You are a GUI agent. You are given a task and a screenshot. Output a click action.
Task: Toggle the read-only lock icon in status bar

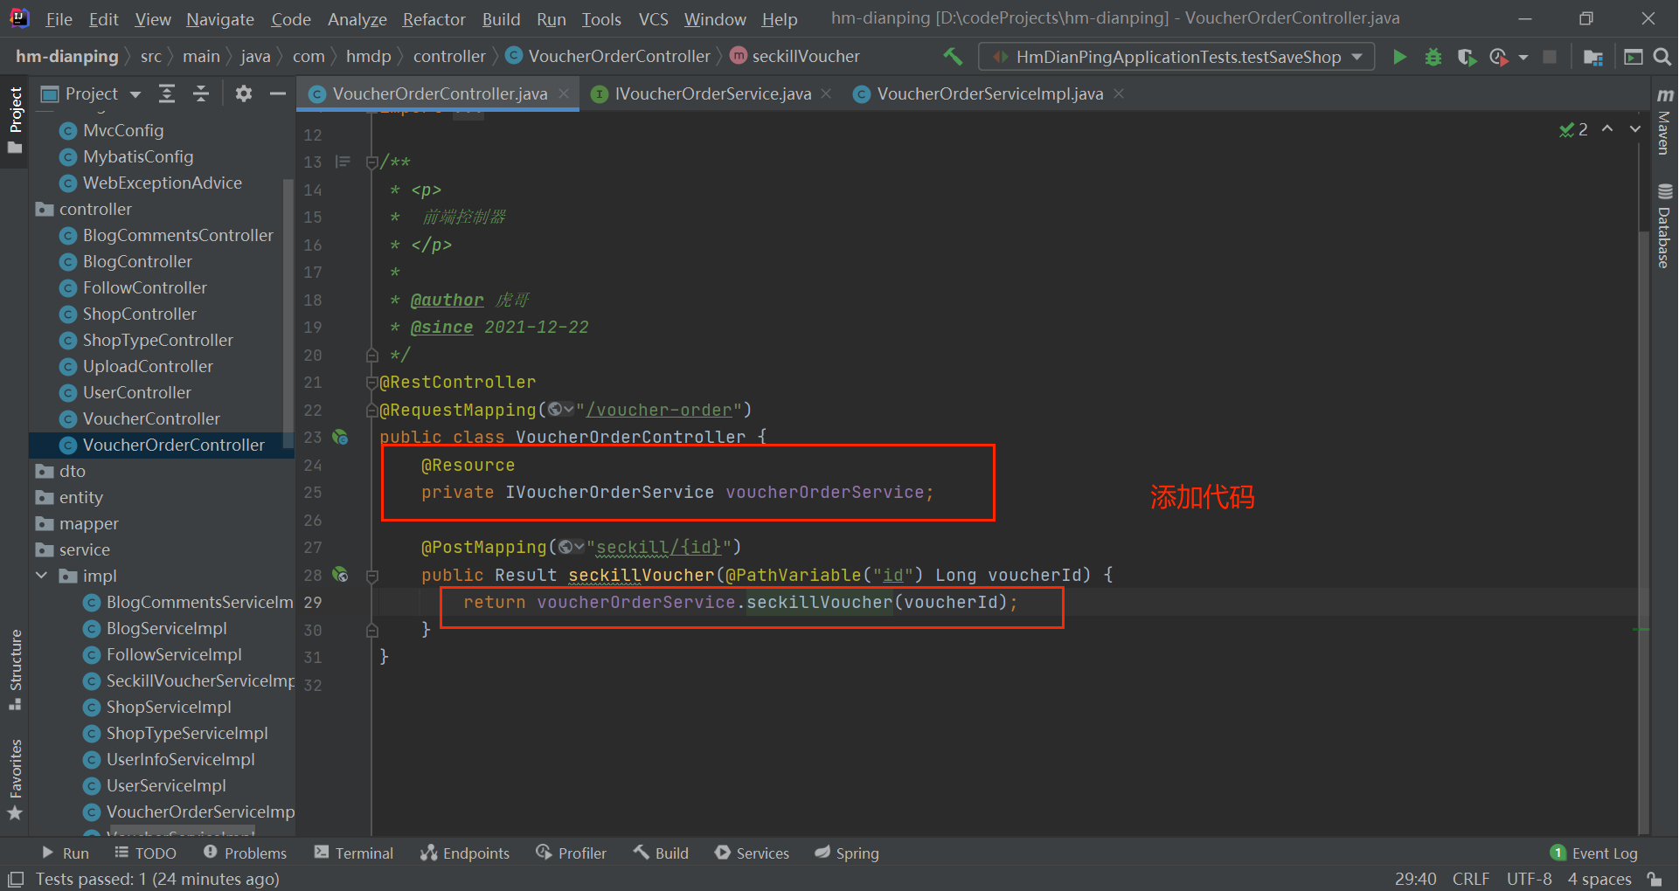click(1655, 879)
